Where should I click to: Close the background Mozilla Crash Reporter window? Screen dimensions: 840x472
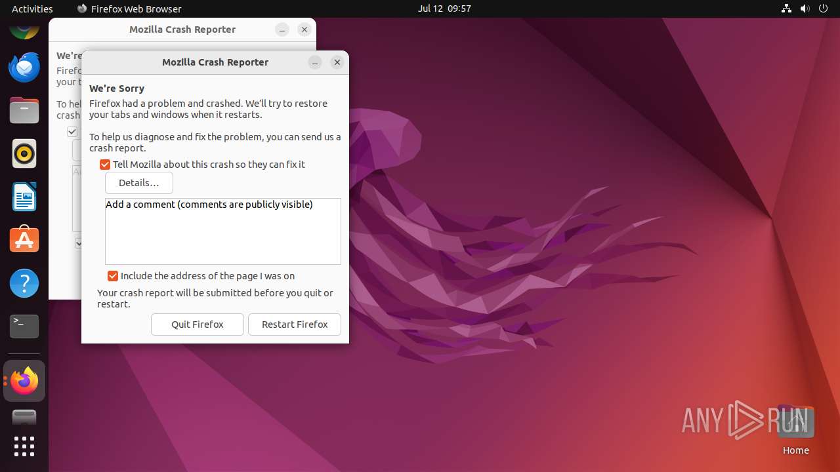(x=304, y=29)
